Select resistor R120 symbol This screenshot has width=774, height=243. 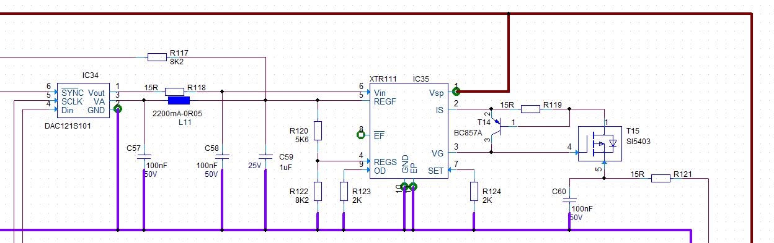[318, 130]
